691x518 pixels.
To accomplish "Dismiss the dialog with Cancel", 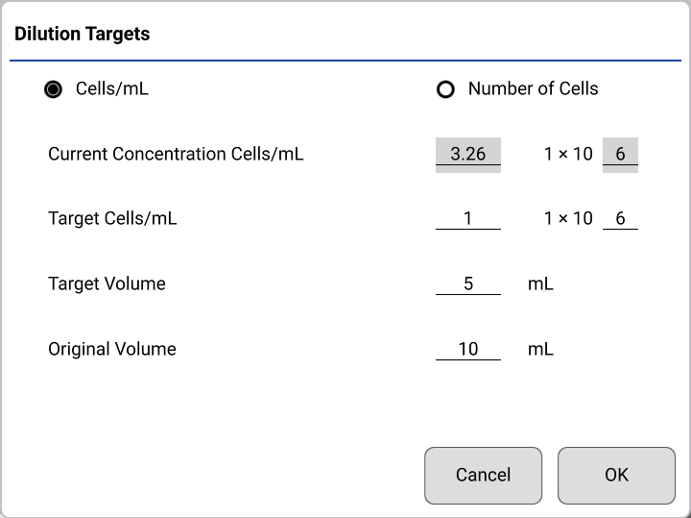I will 483,476.
